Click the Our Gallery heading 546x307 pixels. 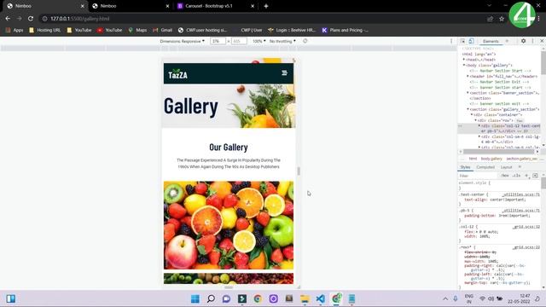[x=229, y=148]
